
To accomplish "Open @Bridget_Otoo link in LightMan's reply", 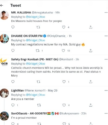I will click(35, 95).
